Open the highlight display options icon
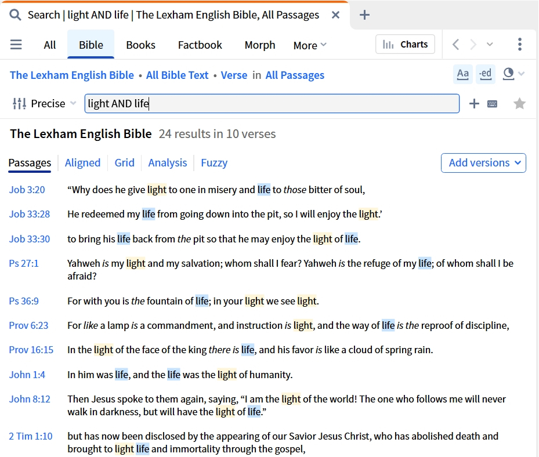539x457 pixels. (508, 74)
